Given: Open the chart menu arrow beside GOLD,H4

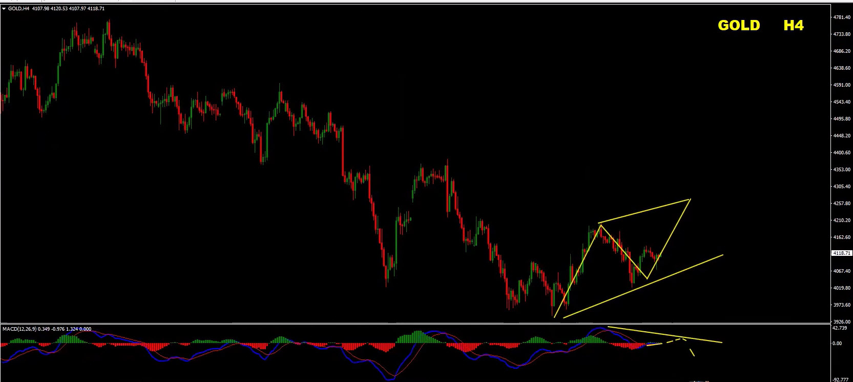Looking at the screenshot, I should 4,9.
